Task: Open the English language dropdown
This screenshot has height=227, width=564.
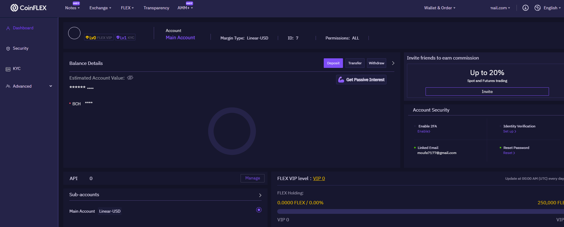Action: [552, 8]
